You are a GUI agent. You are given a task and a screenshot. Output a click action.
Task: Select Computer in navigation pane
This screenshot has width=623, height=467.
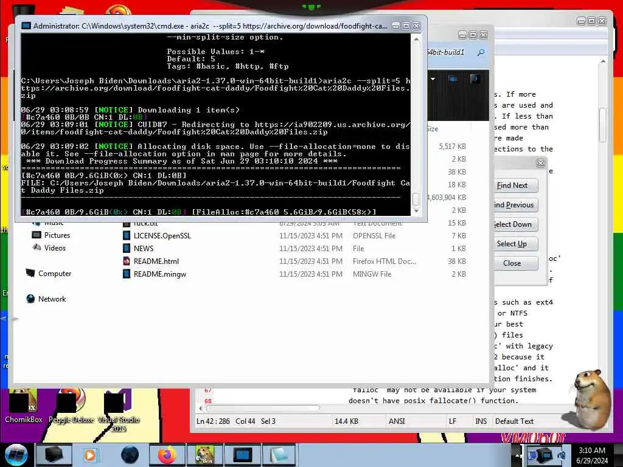pyautogui.click(x=54, y=274)
